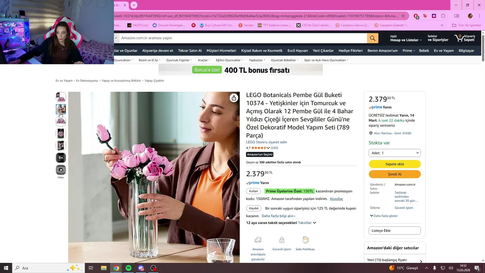Viewport: 485px width, 273px height.
Task: Select the 9+ age thumbnail
Action: pyautogui.click(x=61, y=158)
